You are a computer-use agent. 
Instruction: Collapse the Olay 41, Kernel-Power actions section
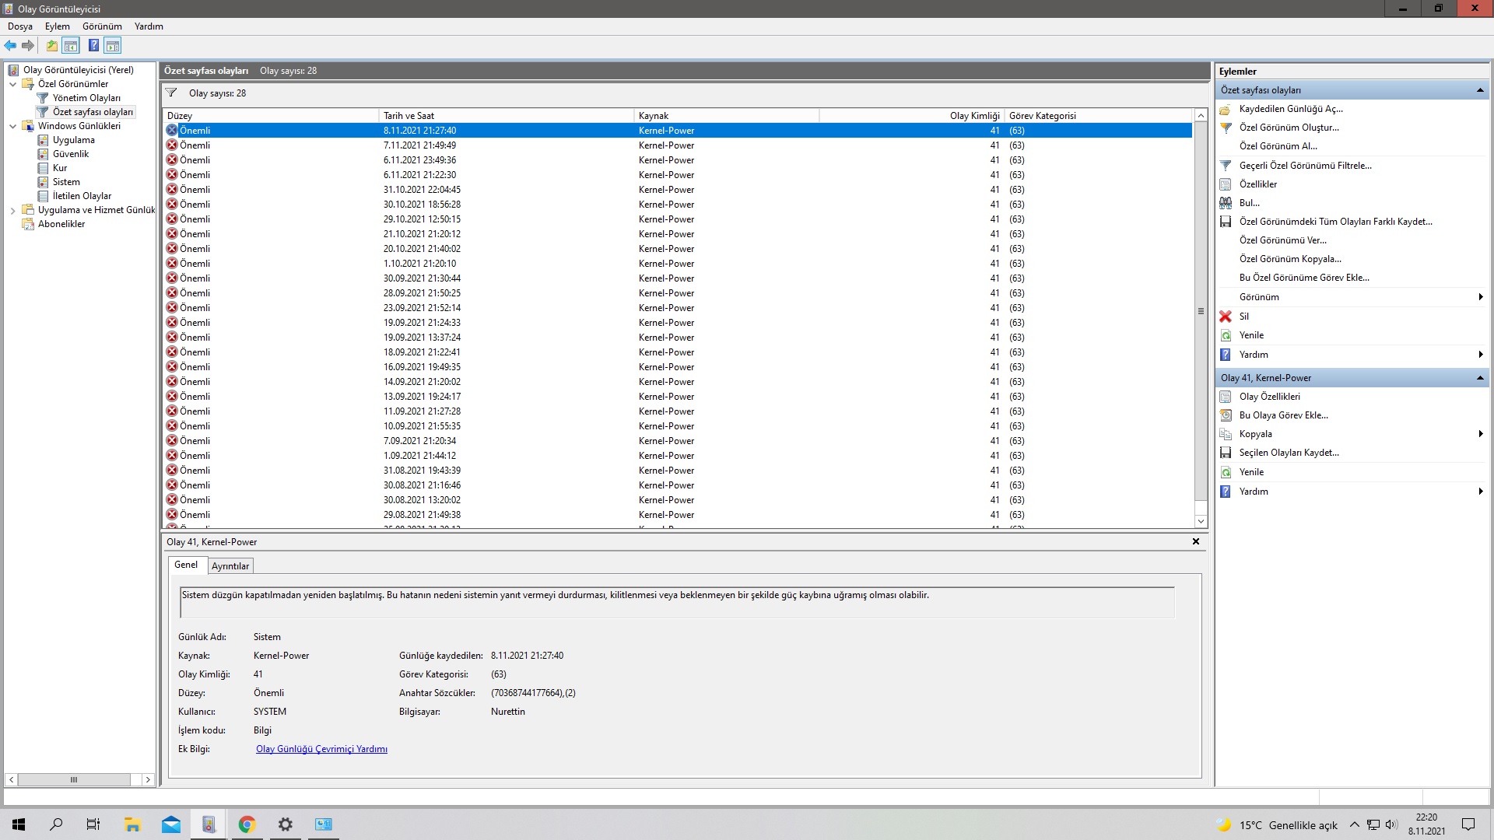1479,378
